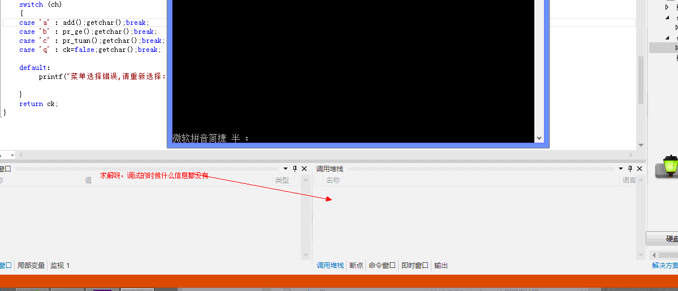Switch to the 局部变量 tab
Viewport: 678px width, 291px height.
[x=31, y=266]
